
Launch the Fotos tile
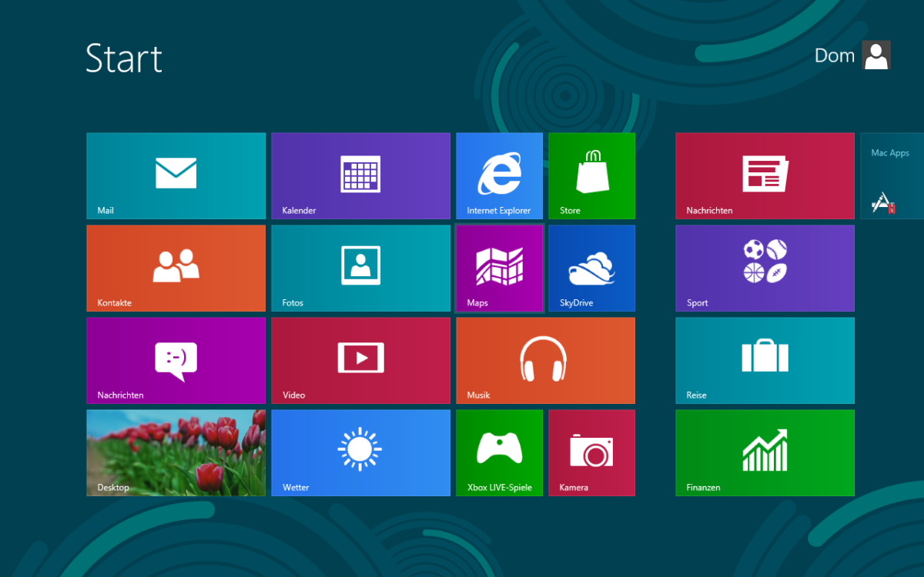[x=360, y=268]
